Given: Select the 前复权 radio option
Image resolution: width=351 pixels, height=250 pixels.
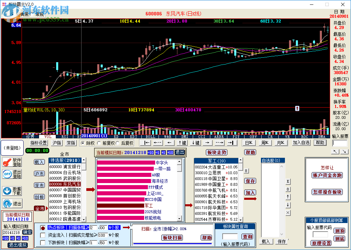Looking at the screenshot, I should coord(99,143).
